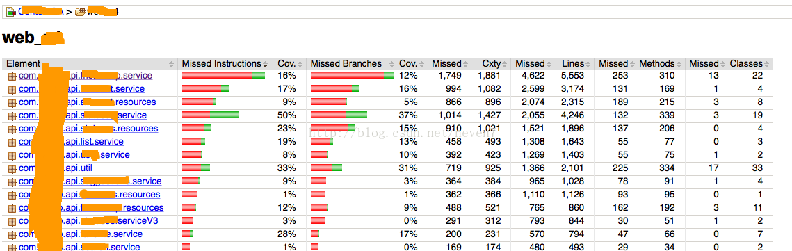Sort table by Classes column
This screenshot has width=792, height=251.
(746, 64)
